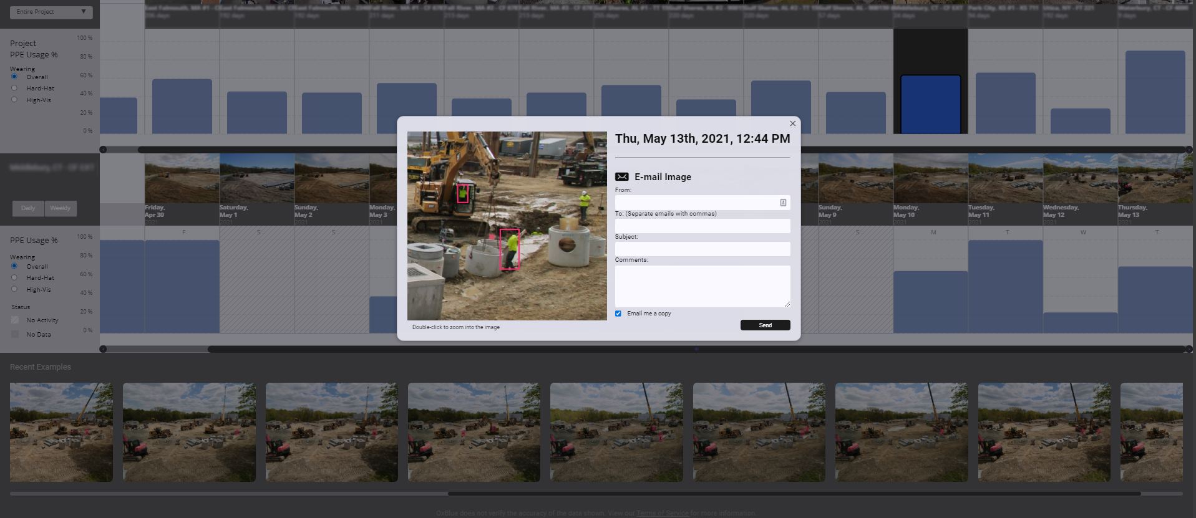Toggle the No Data status checkbox
This screenshot has width=1196, height=518.
[x=15, y=334]
